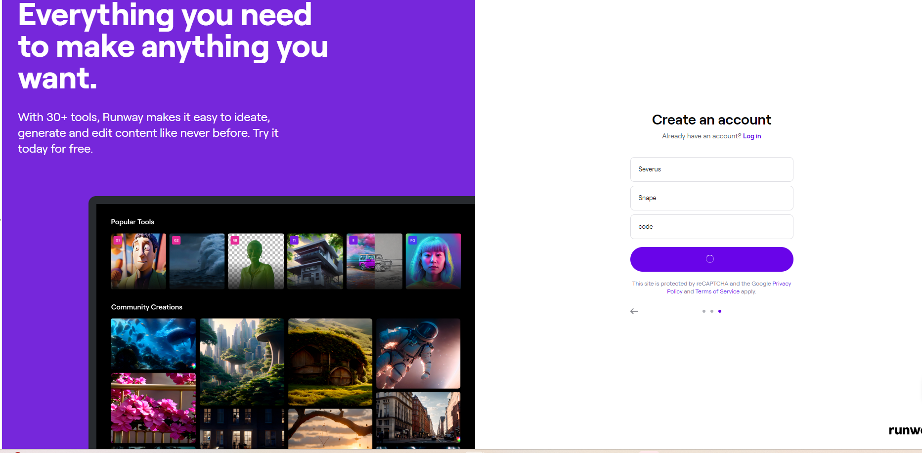922x453 pixels.
Task: Click the purple submit button with loading spinner
Action: click(x=712, y=259)
